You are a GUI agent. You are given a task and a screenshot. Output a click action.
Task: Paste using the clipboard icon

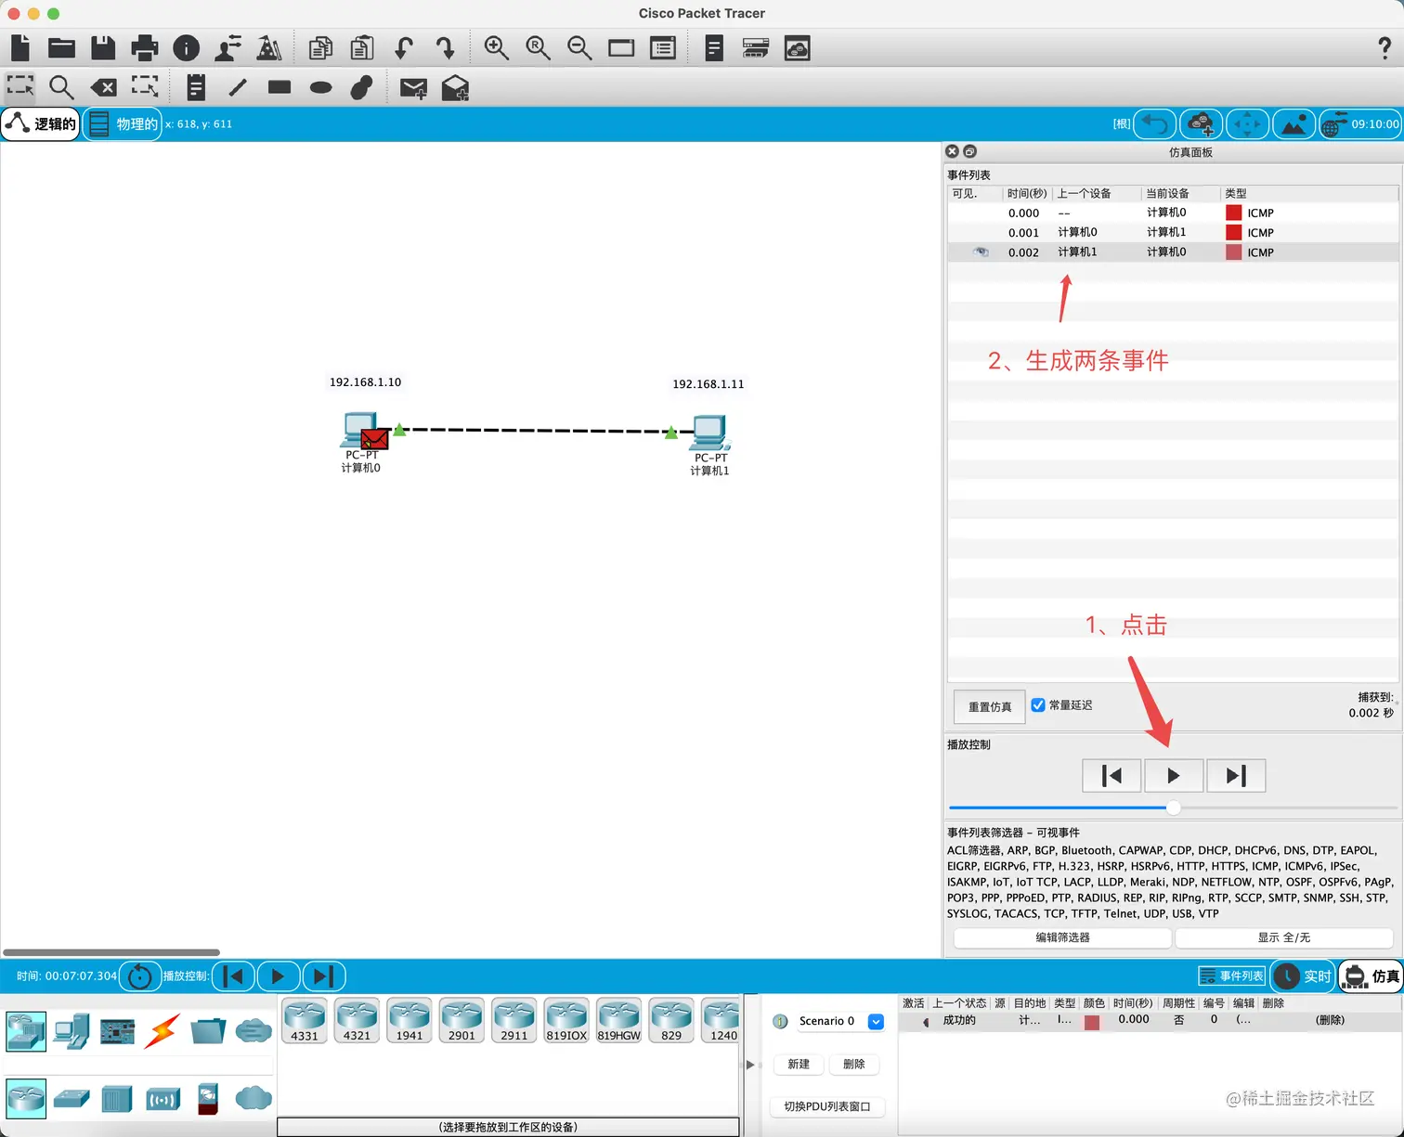click(x=362, y=47)
